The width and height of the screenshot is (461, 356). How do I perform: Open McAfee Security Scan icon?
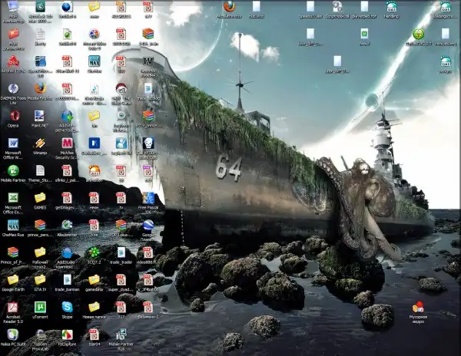click(67, 143)
